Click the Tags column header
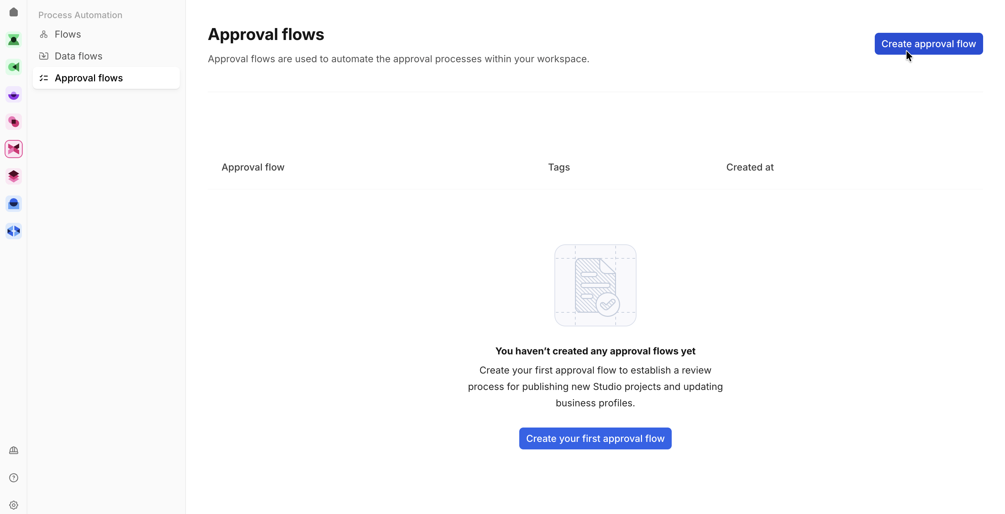This screenshot has height=514, width=1005. click(x=559, y=167)
